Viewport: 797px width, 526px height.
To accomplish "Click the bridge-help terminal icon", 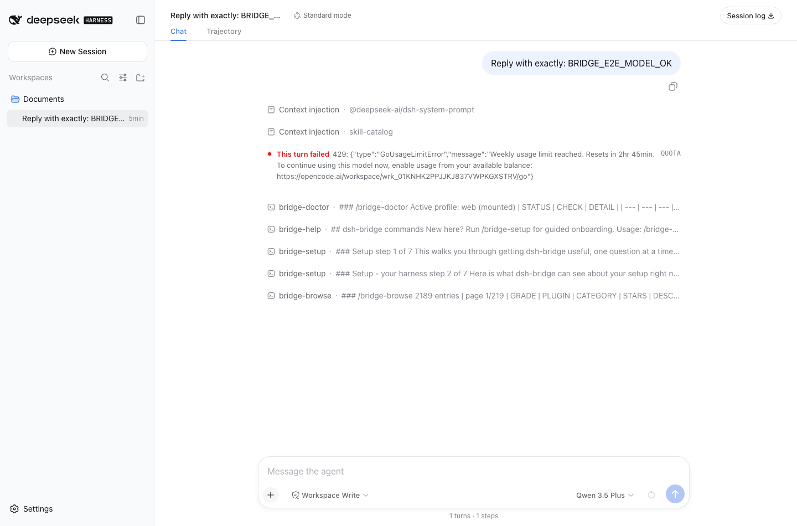I will click(x=271, y=229).
